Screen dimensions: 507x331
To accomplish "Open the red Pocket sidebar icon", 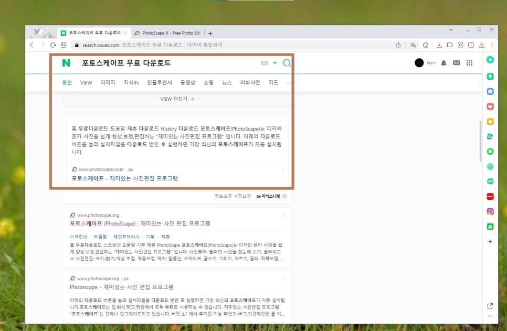I will click(490, 106).
